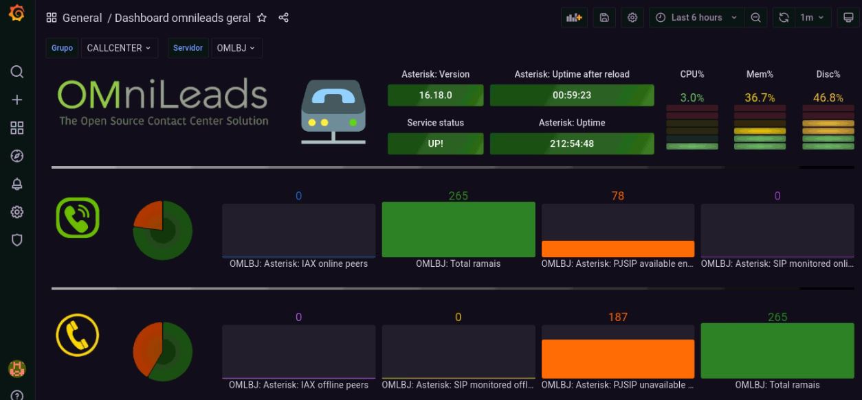Click the CPU% gauge bars
The image size is (862, 400).
(692, 128)
